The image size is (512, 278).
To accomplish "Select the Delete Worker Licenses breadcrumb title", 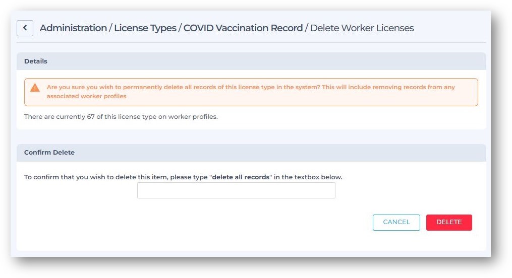I will tap(362, 28).
